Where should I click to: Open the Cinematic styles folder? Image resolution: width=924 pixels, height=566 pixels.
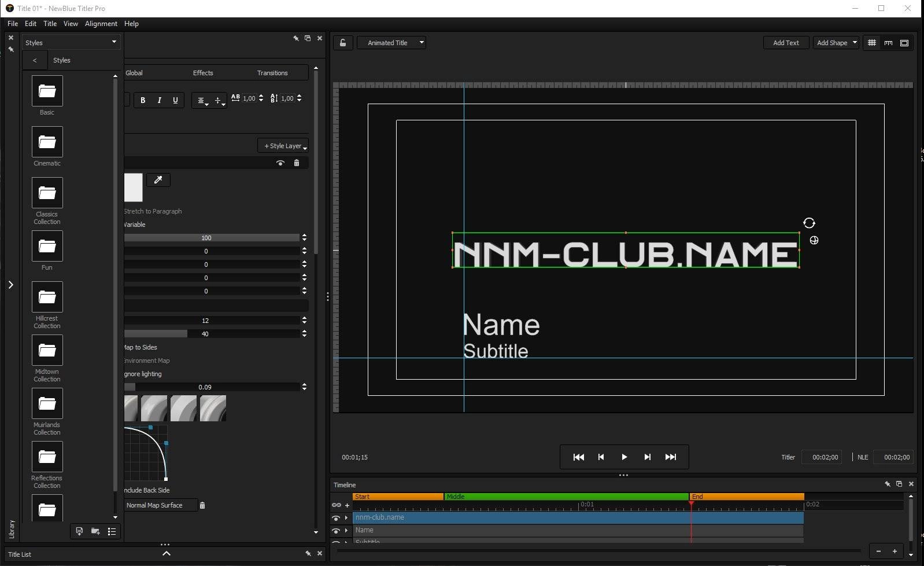(x=47, y=142)
